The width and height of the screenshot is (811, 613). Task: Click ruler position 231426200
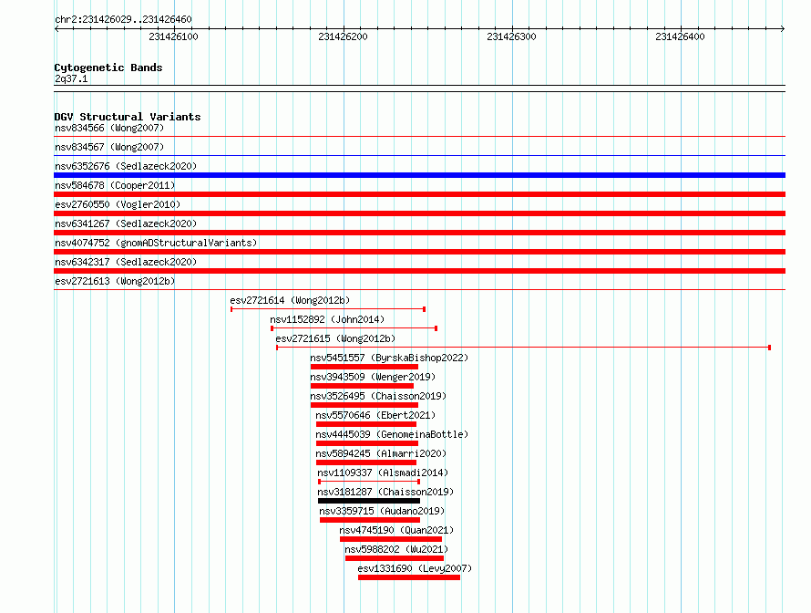[x=343, y=36]
